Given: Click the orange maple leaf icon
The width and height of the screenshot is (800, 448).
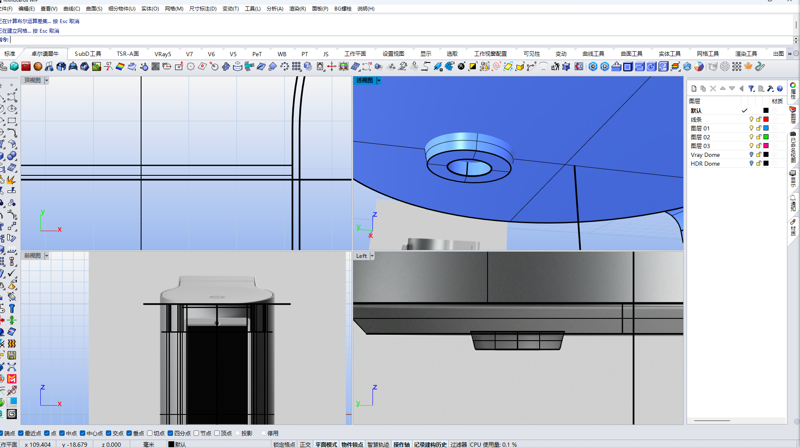Looking at the screenshot, I should pyautogui.click(x=748, y=66).
